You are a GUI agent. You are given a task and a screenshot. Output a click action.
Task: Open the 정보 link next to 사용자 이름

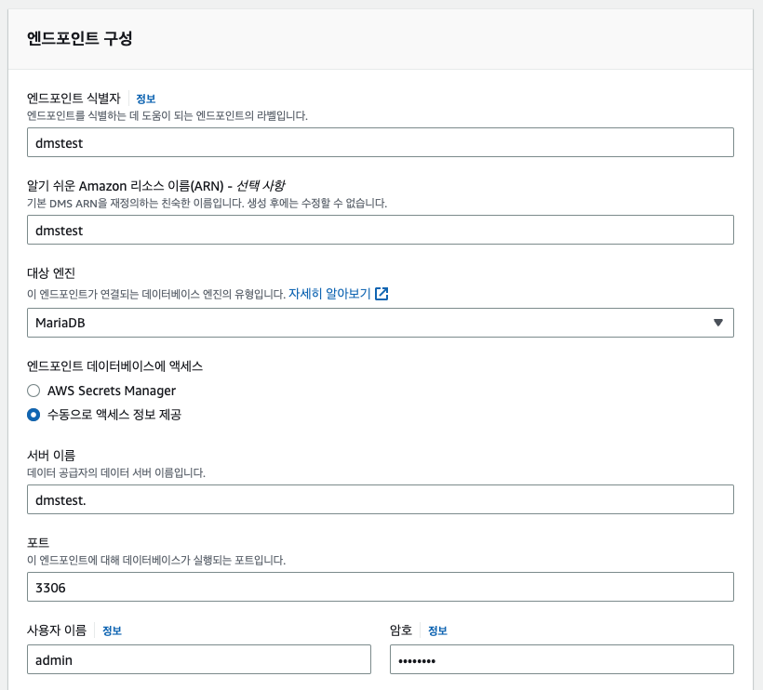112,630
